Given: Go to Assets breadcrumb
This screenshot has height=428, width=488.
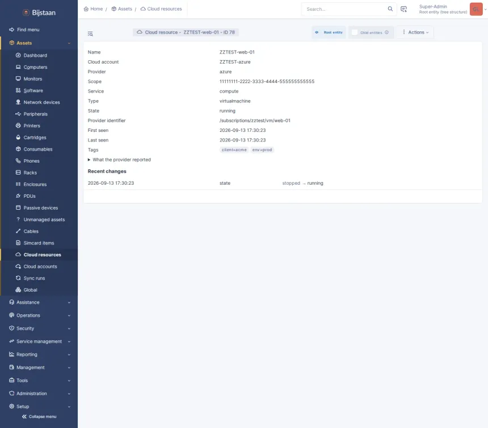Looking at the screenshot, I should click(121, 9).
